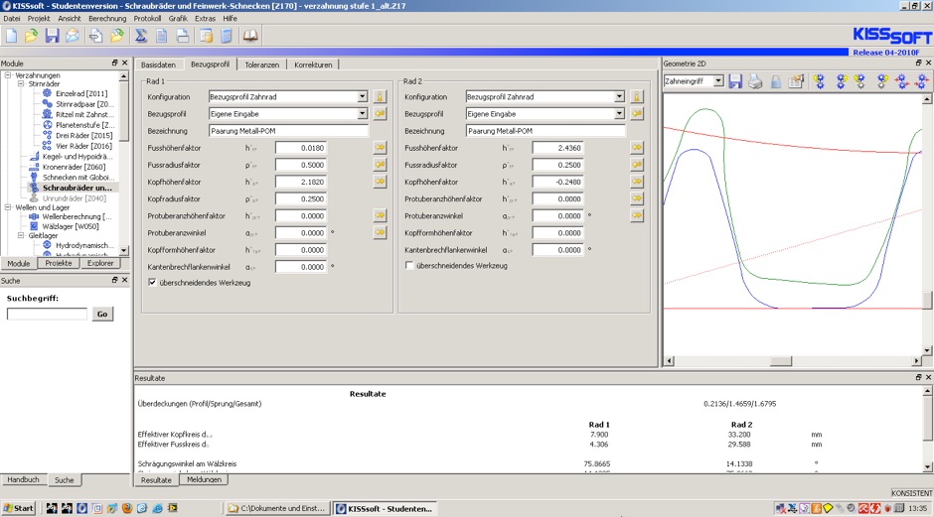
Task: Open the Protokoll menu
Action: (147, 19)
